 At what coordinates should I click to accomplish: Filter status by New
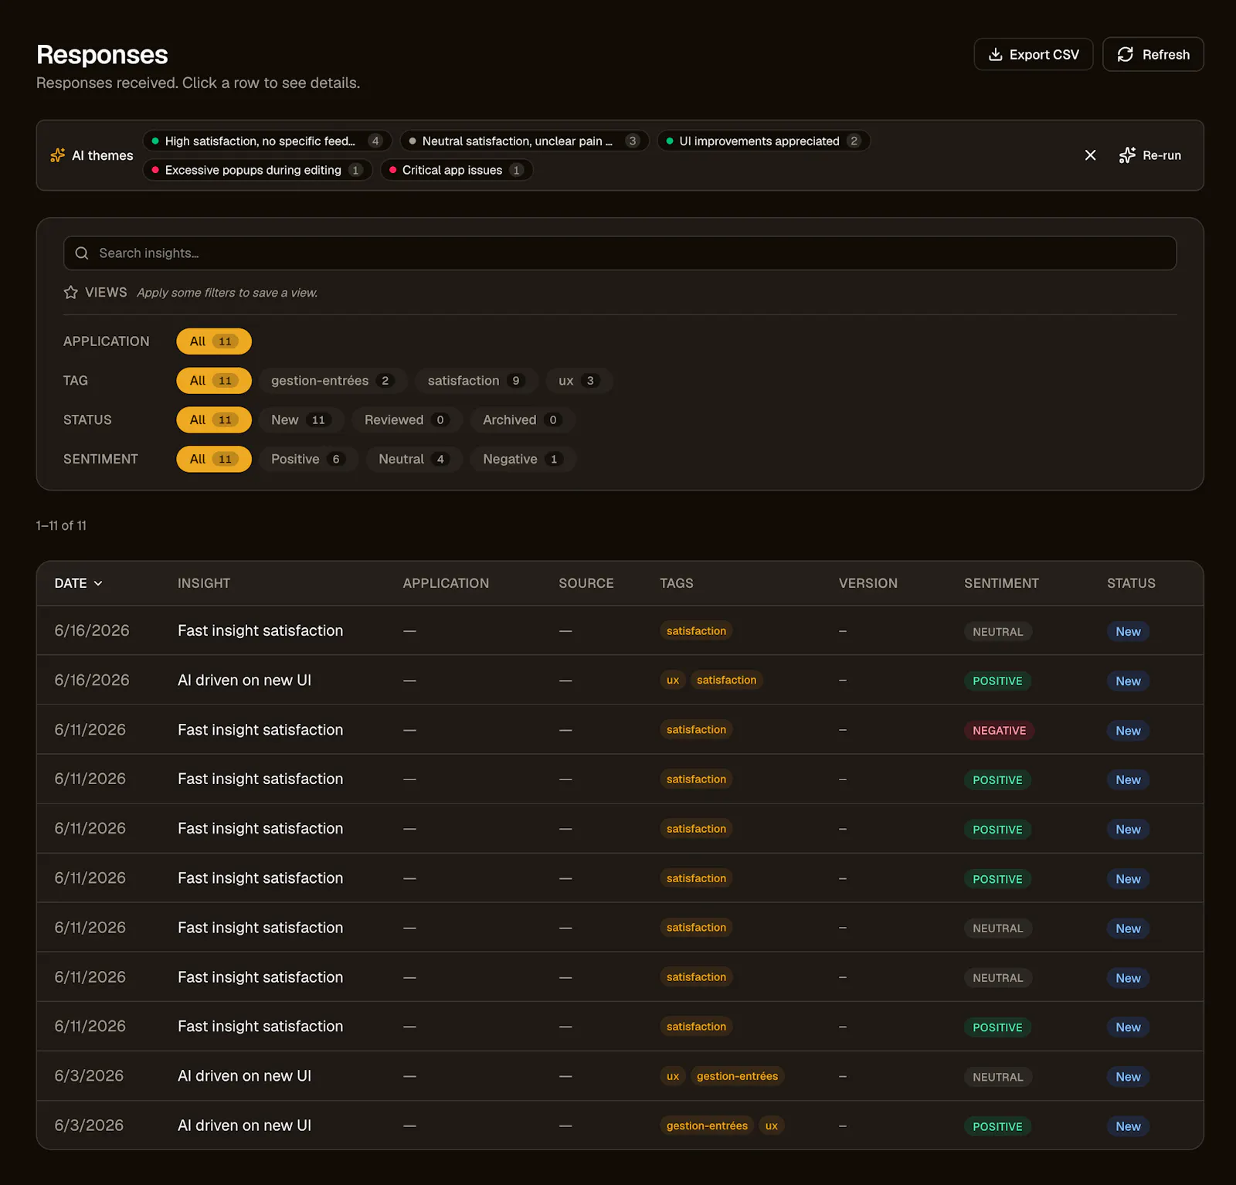(x=301, y=420)
